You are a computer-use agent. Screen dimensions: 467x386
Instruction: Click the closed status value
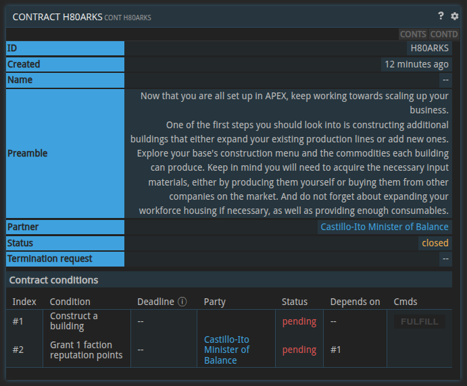tap(435, 243)
